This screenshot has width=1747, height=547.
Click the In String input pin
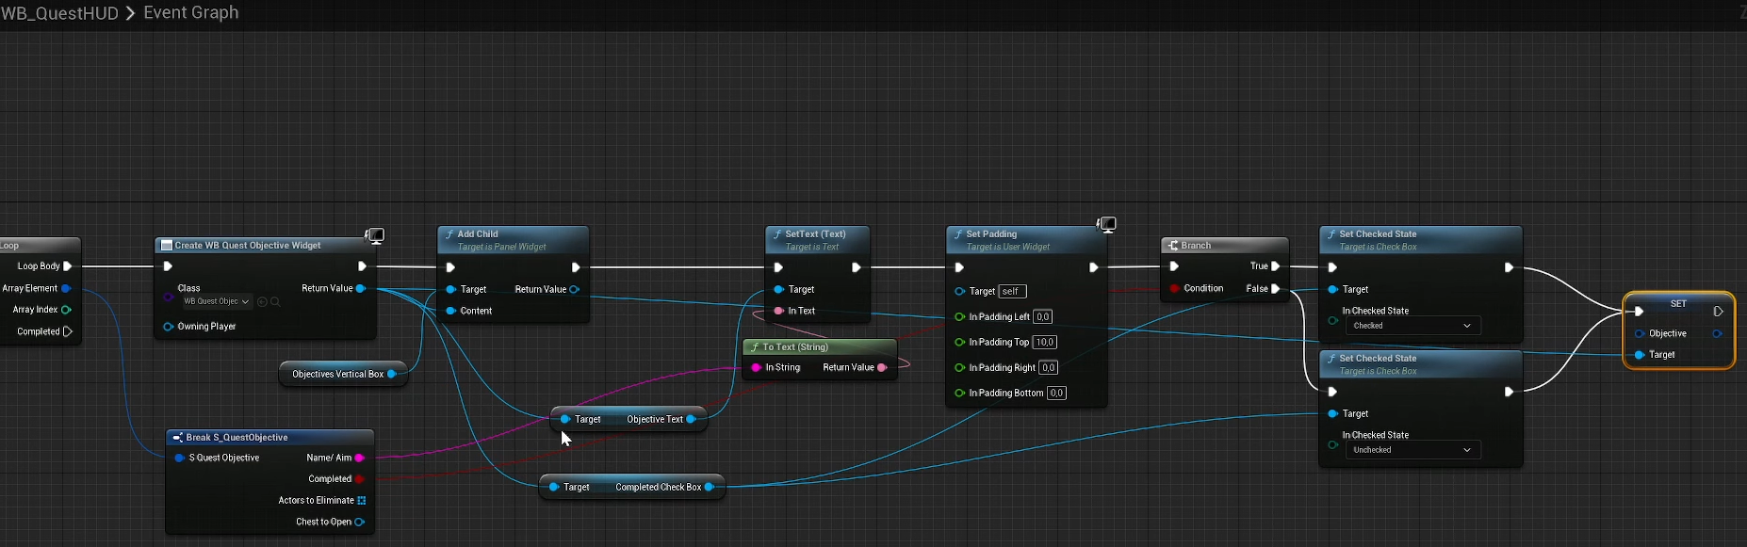tap(756, 367)
